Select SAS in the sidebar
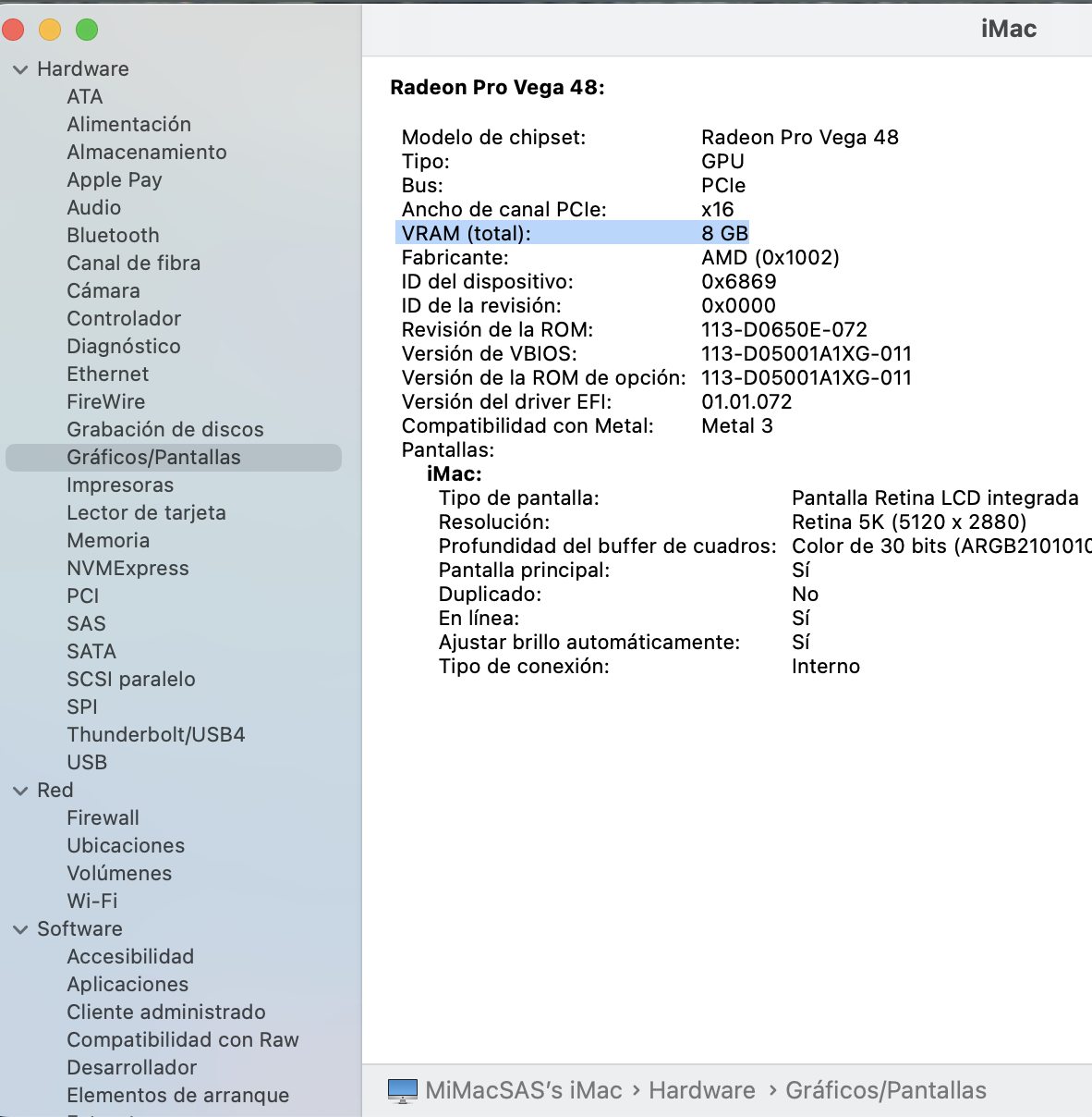 coord(87,623)
